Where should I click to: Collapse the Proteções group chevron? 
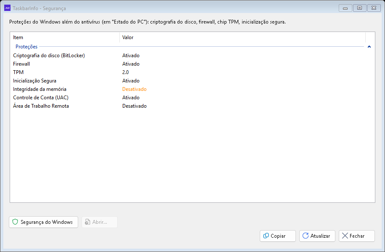369,47
